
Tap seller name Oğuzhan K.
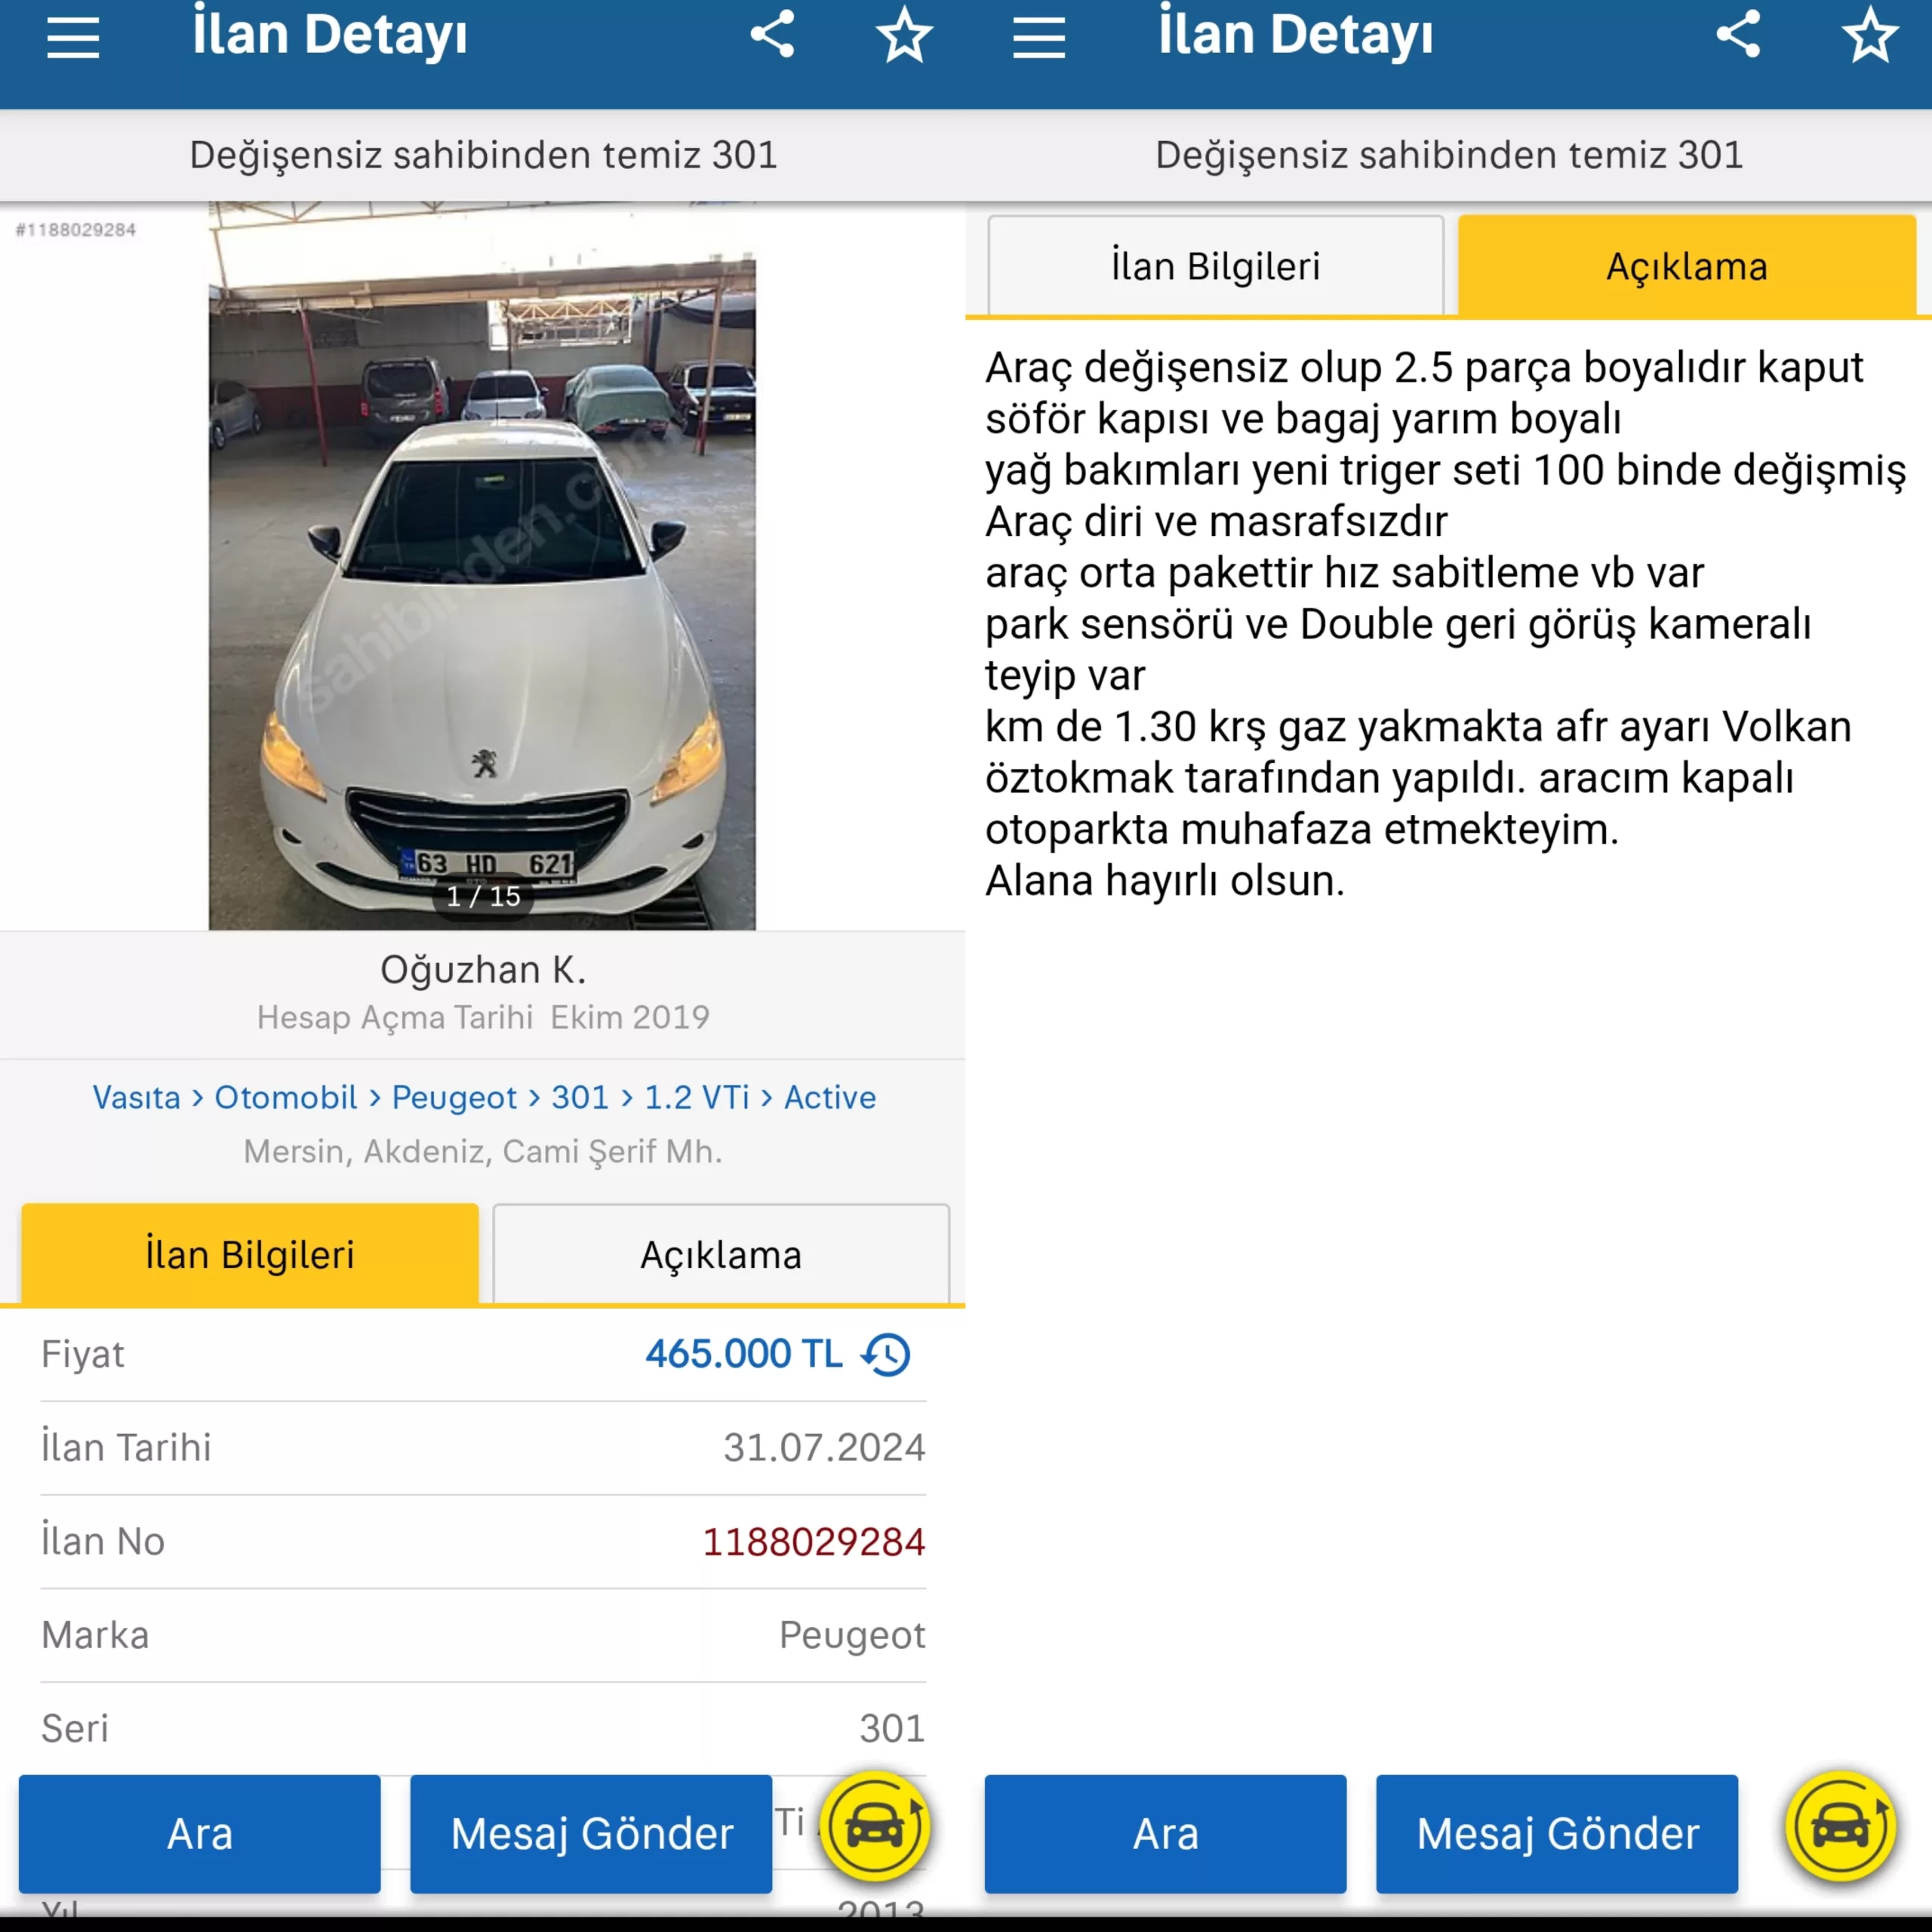click(483, 969)
